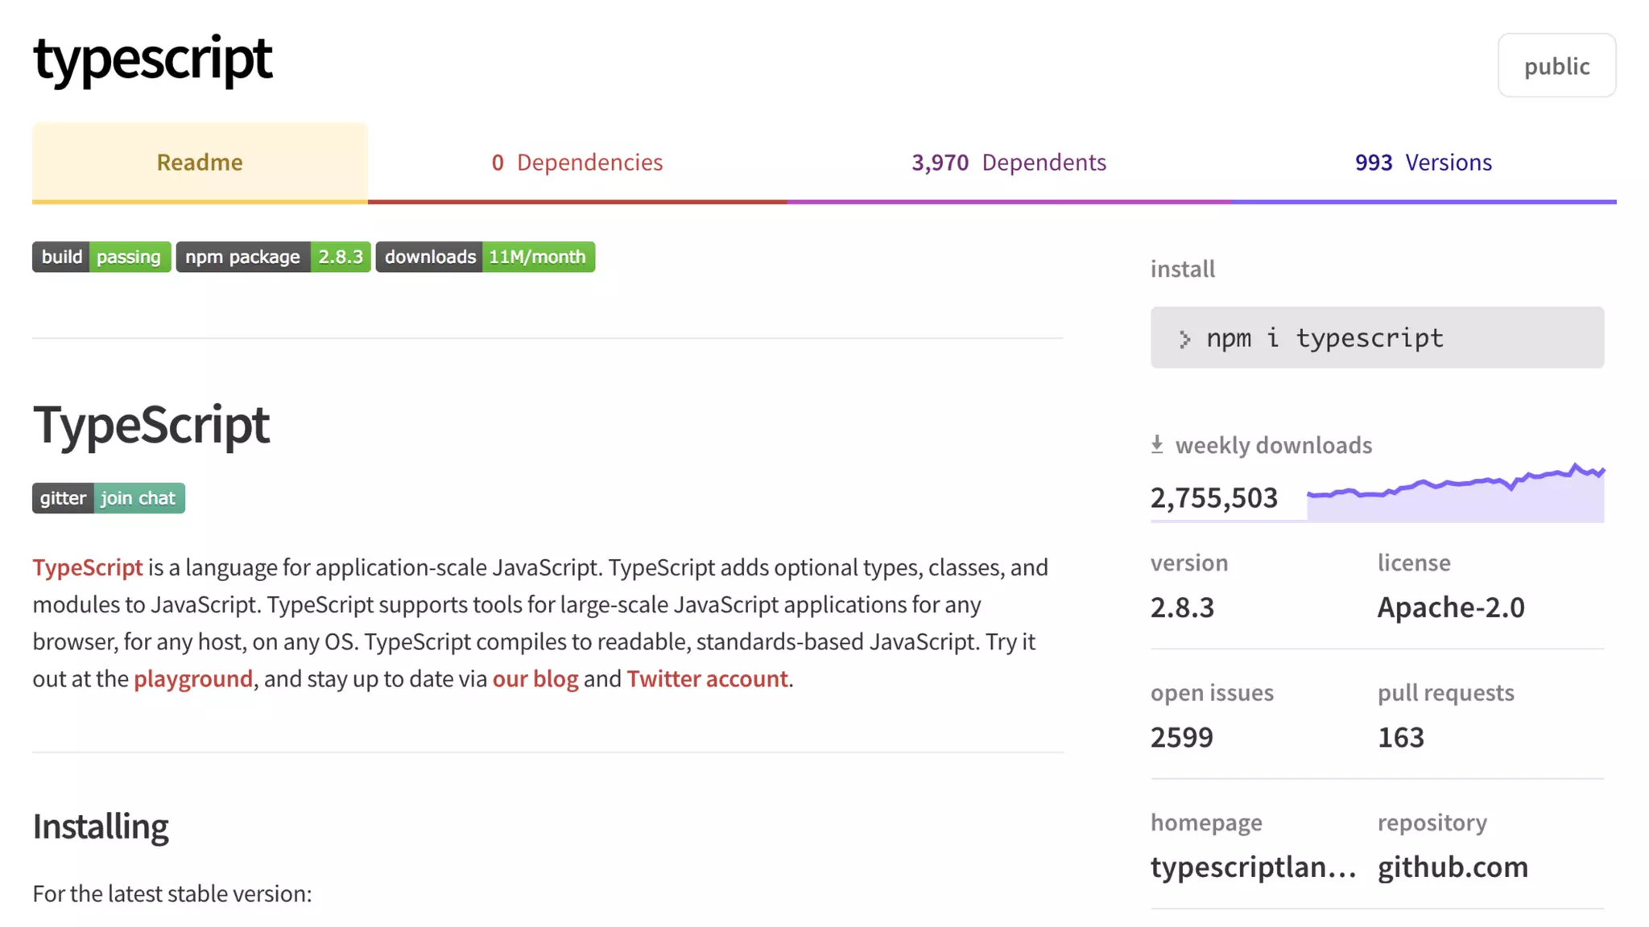The image size is (1649, 927).
Task: Click the npm package 2.8.3 badge
Action: click(273, 257)
